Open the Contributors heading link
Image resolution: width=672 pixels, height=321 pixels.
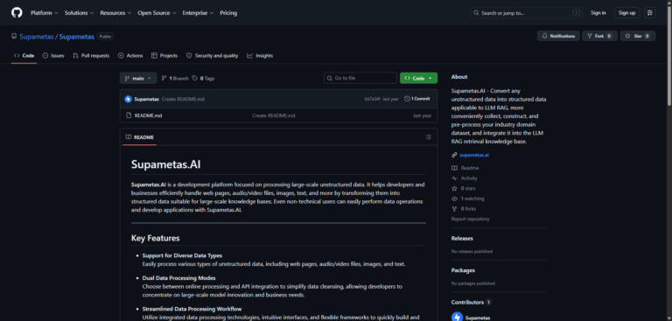[x=472, y=302]
